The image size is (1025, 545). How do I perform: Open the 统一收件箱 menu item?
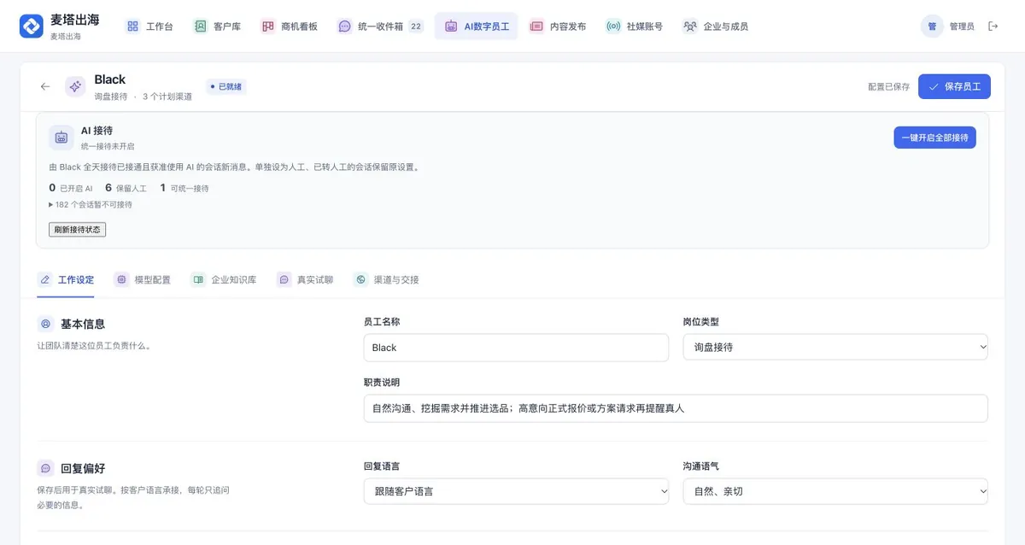click(379, 26)
